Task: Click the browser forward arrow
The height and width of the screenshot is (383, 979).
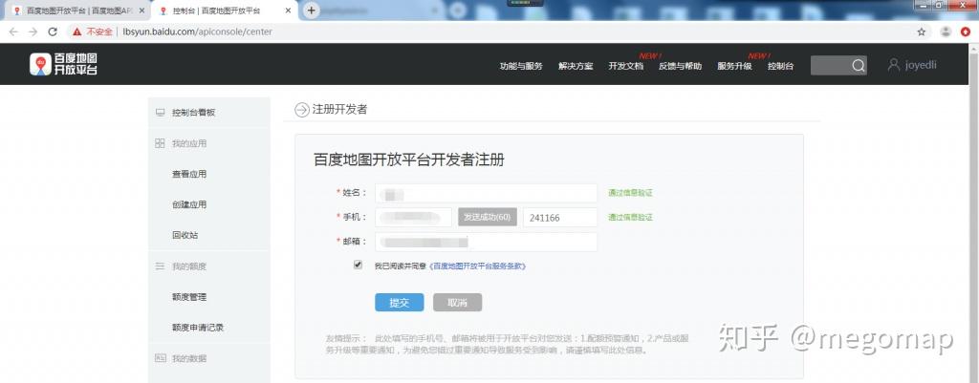Action: pyautogui.click(x=33, y=32)
